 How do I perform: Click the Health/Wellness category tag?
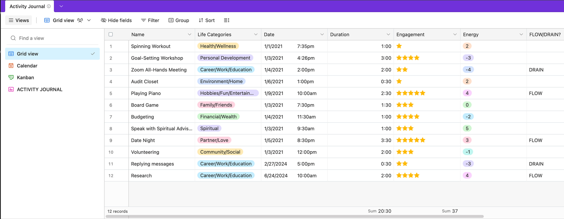tap(218, 46)
